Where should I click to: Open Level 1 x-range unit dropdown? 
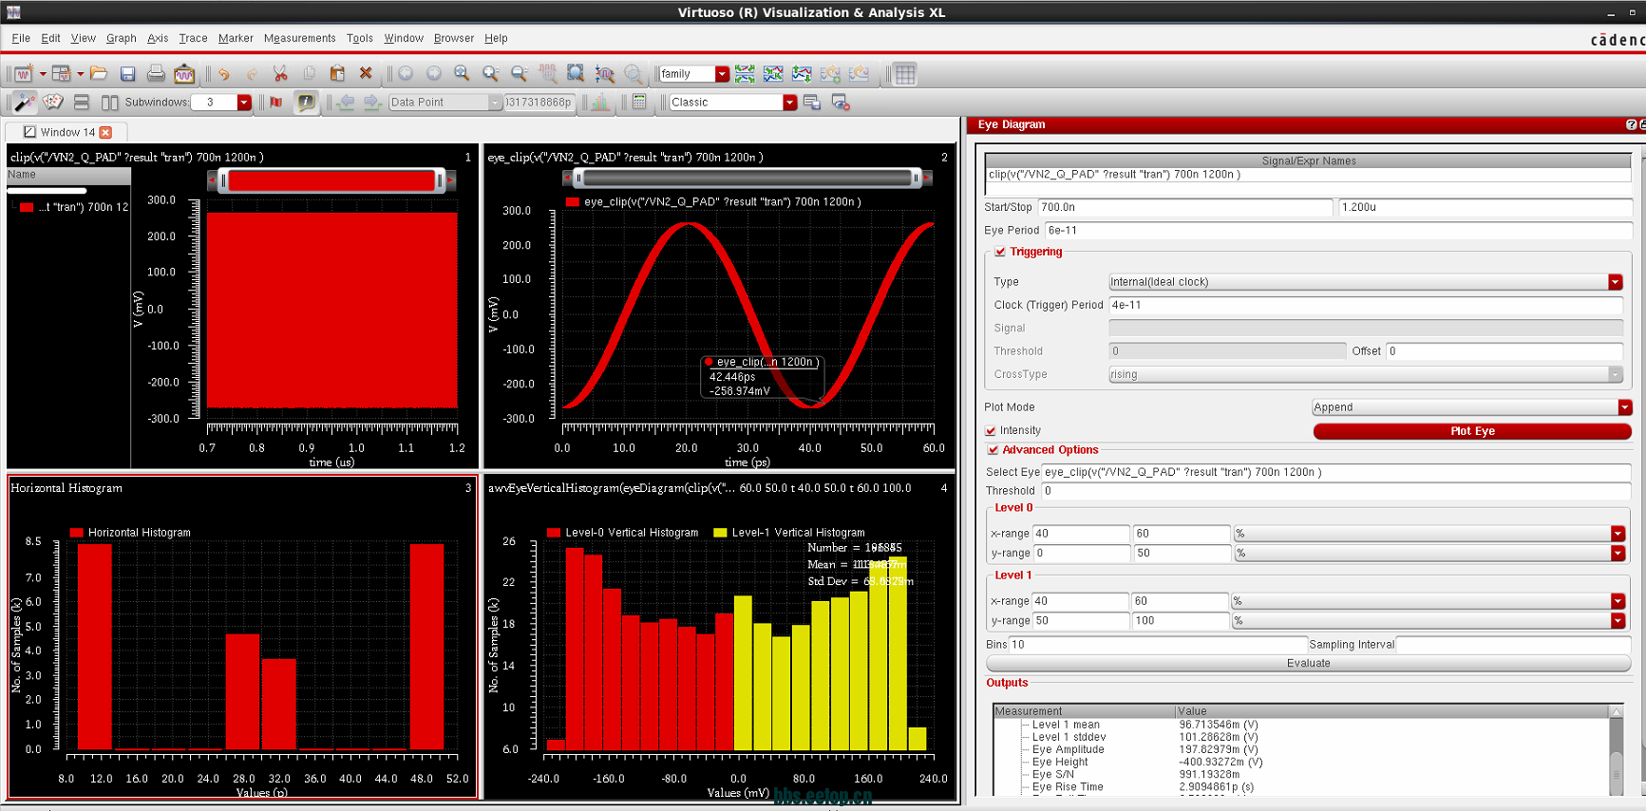pos(1618,601)
